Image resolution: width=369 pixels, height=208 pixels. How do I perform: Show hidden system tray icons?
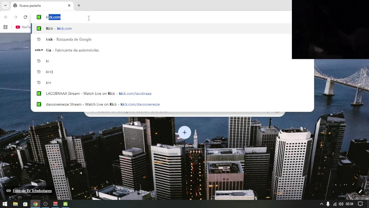click(321, 204)
